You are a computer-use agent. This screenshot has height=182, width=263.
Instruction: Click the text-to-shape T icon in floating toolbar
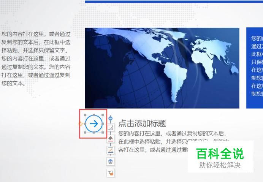[x=111, y=173]
